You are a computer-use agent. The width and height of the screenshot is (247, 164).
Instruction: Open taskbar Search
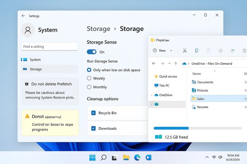pyautogui.click(x=103, y=158)
